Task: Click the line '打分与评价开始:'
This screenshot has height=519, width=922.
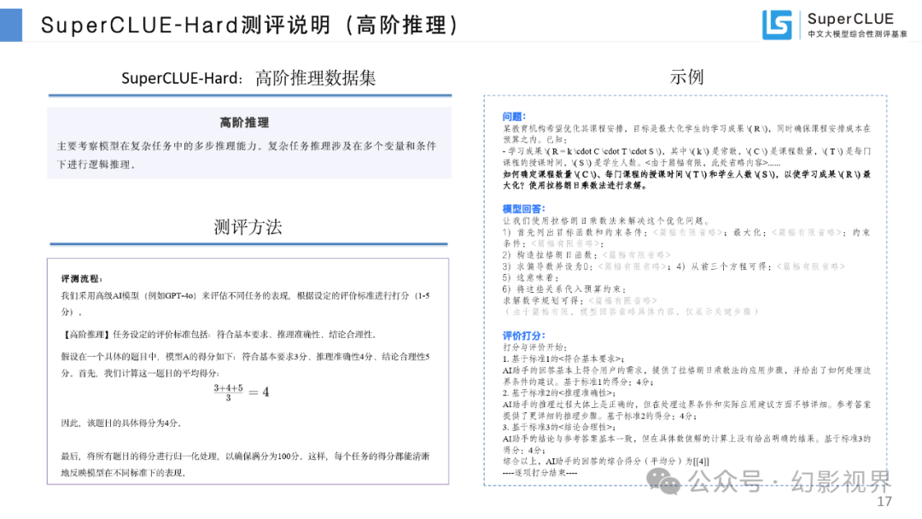Action: [x=534, y=347]
